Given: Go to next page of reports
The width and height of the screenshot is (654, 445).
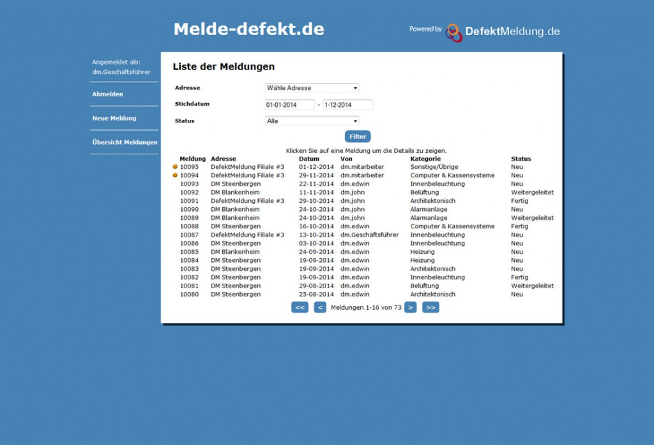Looking at the screenshot, I should tap(410, 307).
